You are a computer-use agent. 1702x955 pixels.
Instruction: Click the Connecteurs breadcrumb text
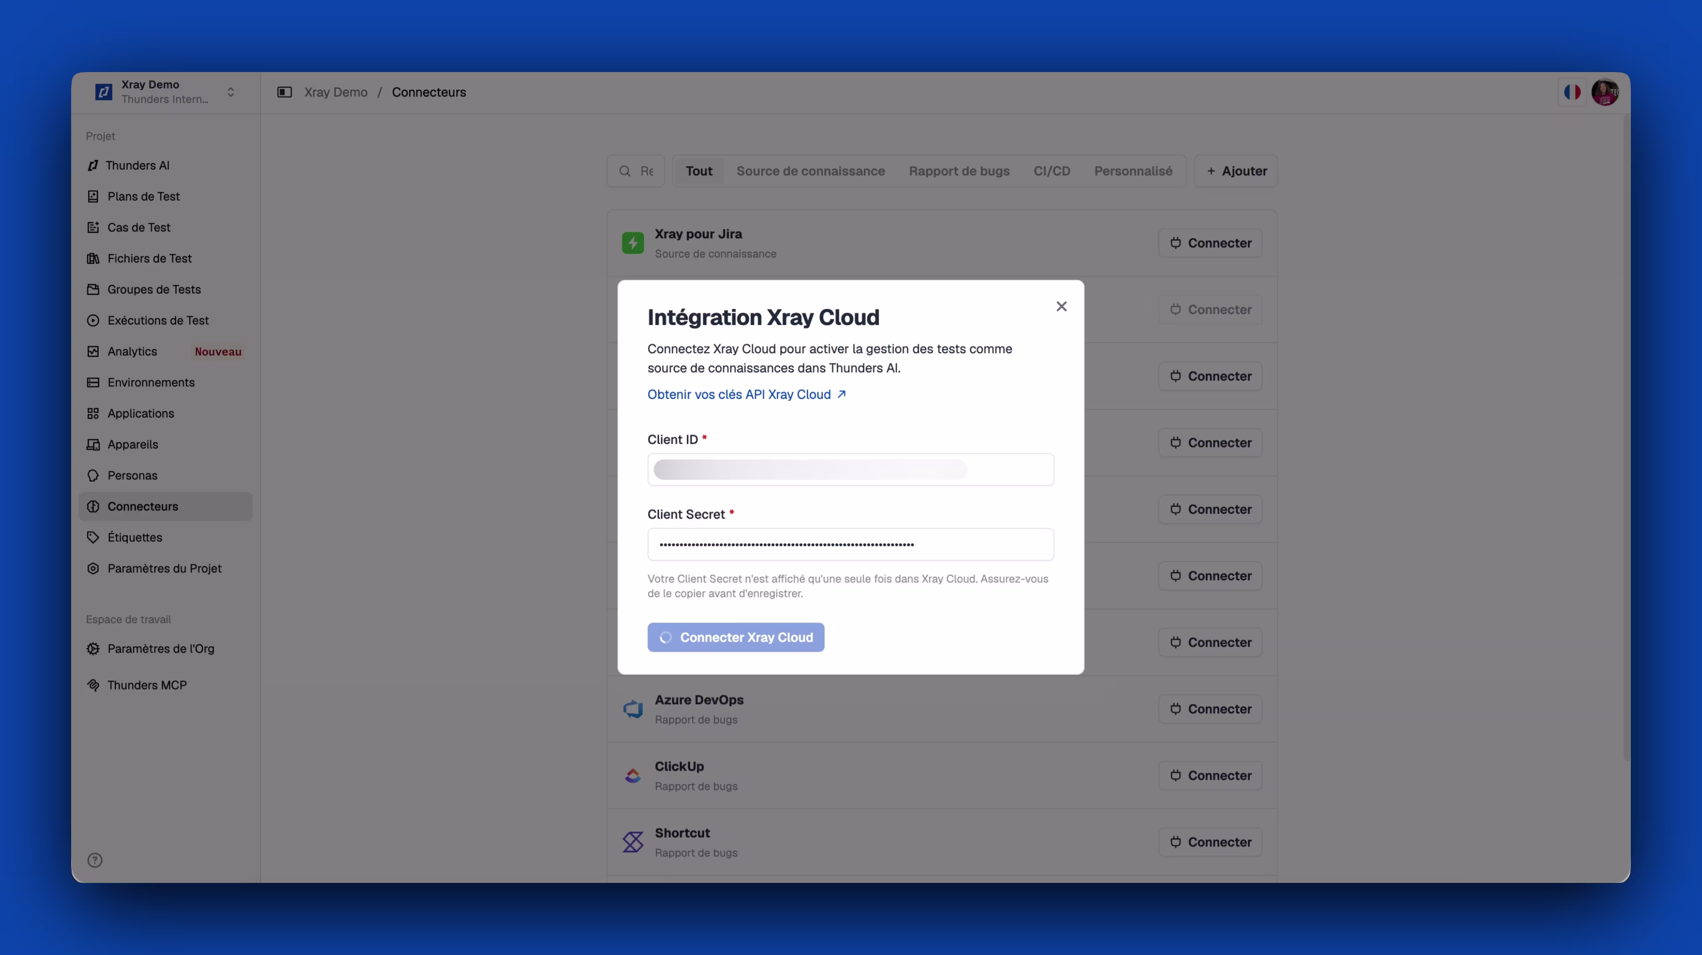(x=429, y=92)
